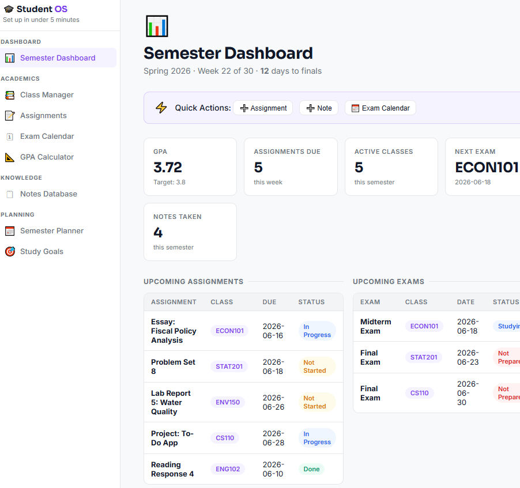The width and height of the screenshot is (520, 488).
Task: Click STAT201 tag in Problem Set 8 row
Action: tap(229, 366)
